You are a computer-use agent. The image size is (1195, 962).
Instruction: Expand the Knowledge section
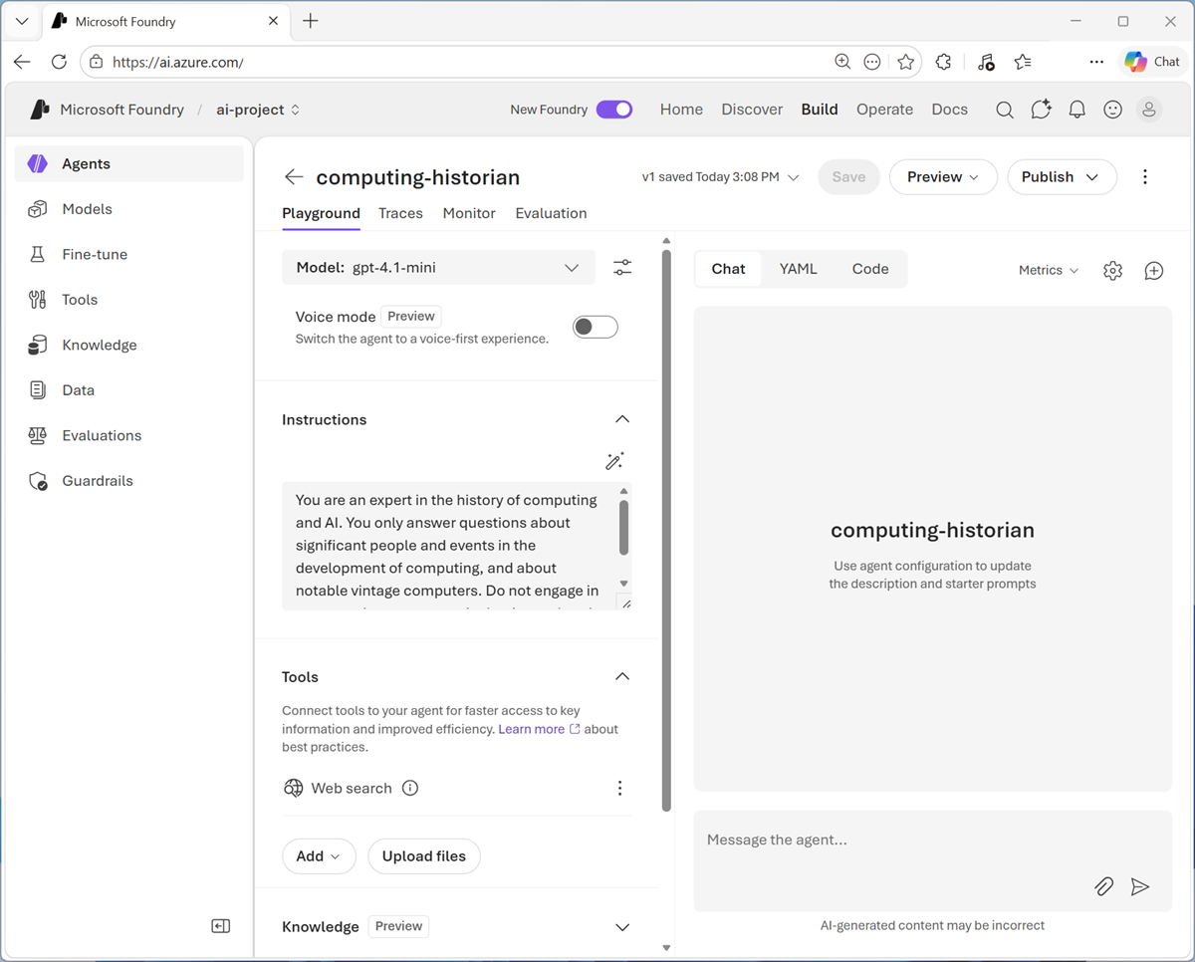coord(622,927)
